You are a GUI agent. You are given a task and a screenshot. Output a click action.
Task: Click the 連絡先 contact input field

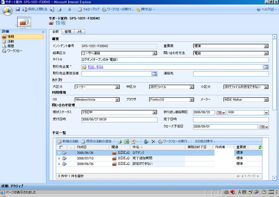(231, 74)
